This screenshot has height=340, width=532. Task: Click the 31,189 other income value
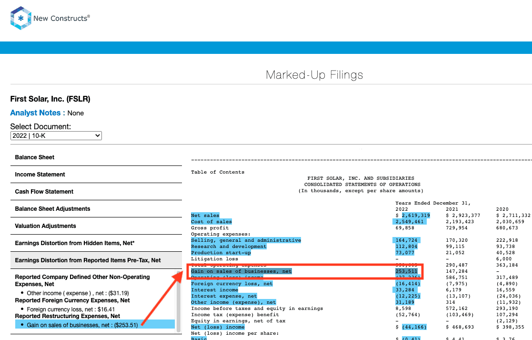click(405, 302)
